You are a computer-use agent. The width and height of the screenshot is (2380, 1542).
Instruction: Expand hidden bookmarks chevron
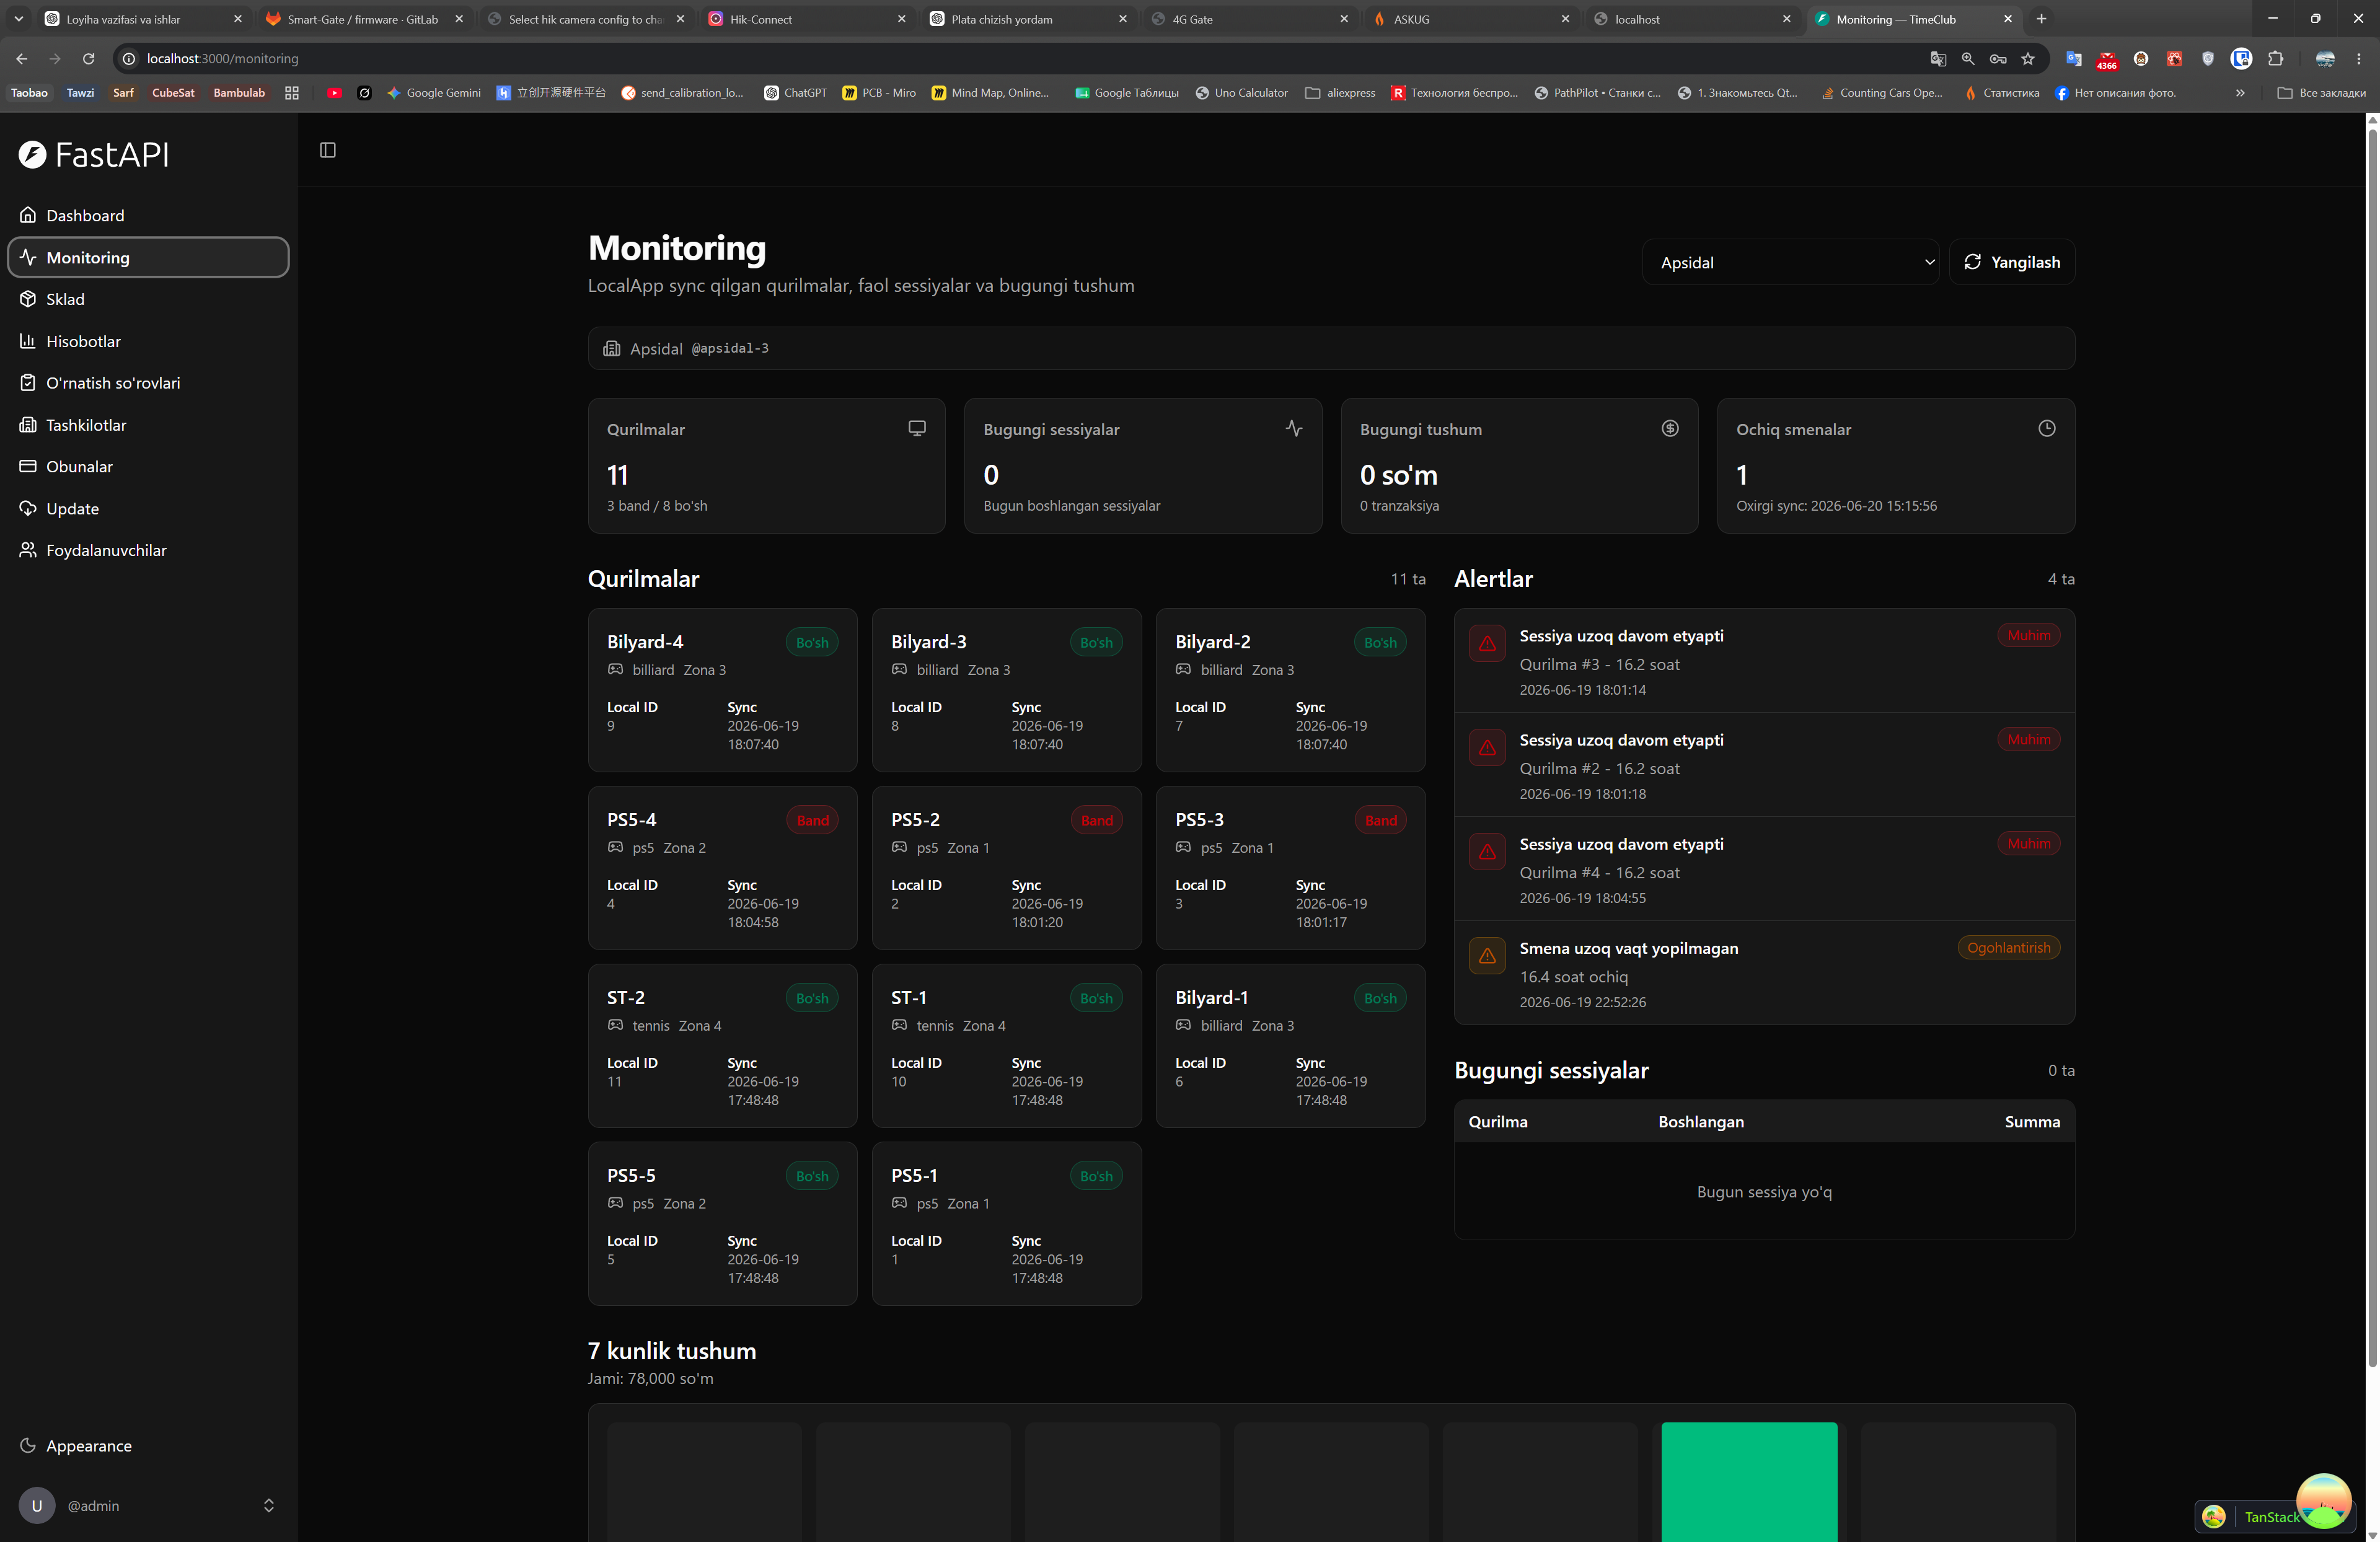pos(2240,93)
